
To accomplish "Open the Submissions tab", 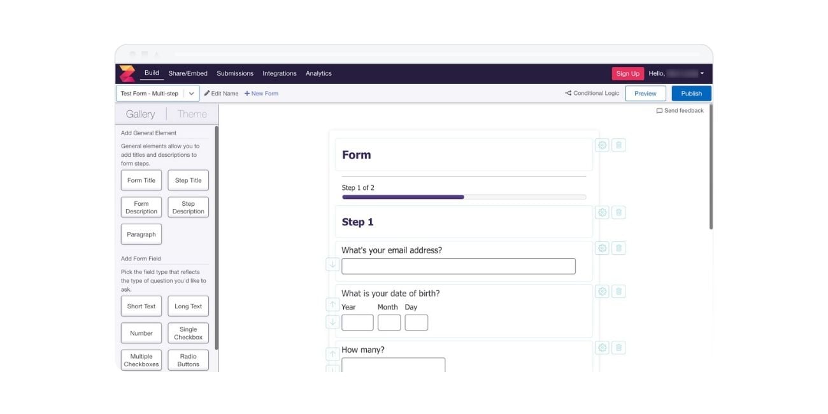I will [x=235, y=74].
